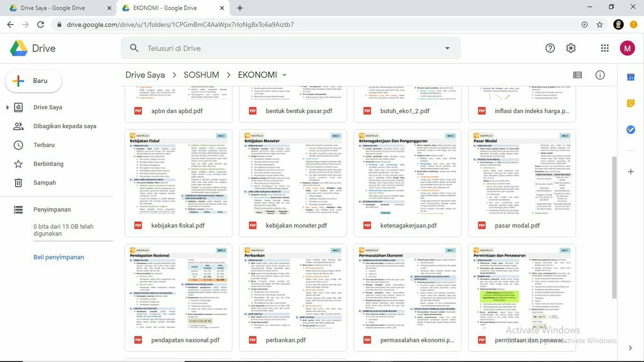Click the magnifier search icon
644x362 pixels.
pos(134,48)
